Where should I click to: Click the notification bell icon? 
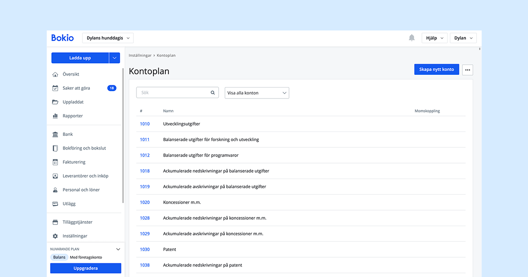click(x=411, y=38)
